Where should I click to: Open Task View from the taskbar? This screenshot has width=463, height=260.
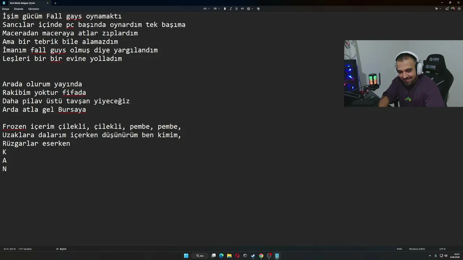tap(213, 256)
